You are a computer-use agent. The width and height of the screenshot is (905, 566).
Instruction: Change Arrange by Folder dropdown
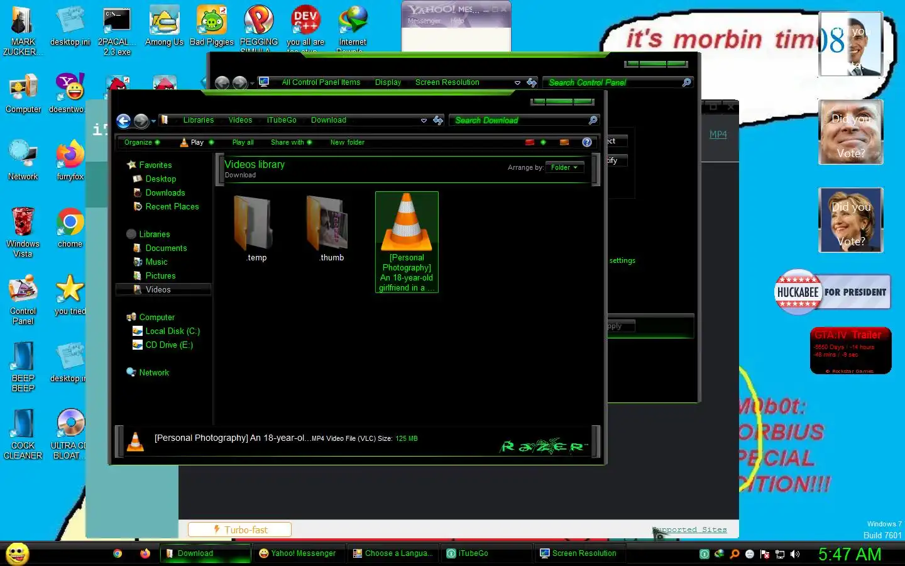565,167
